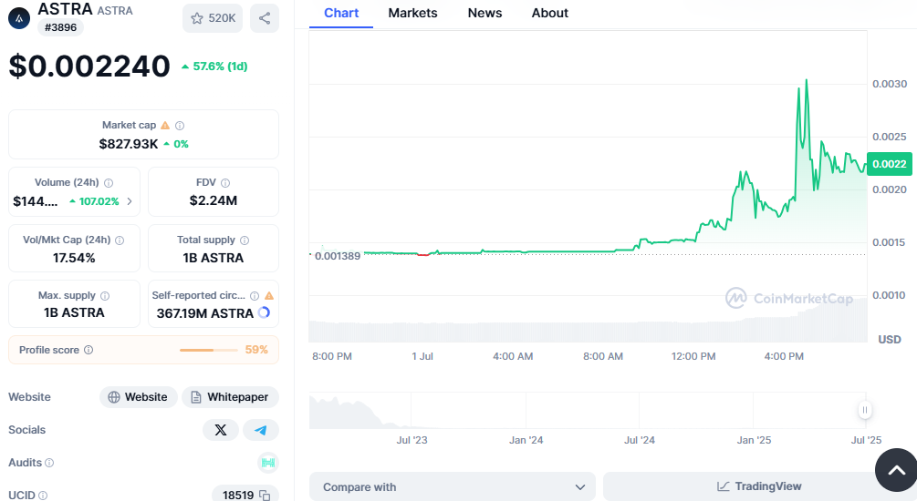Open the Compare with dropdown
The image size is (917, 501).
[453, 486]
